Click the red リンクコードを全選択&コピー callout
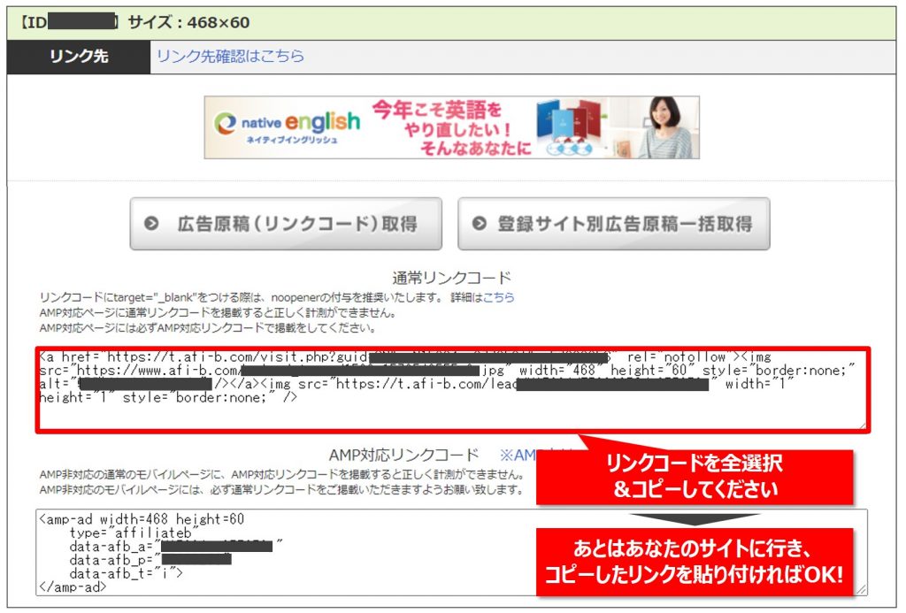Viewport: 906px width, 613px height. (x=695, y=477)
